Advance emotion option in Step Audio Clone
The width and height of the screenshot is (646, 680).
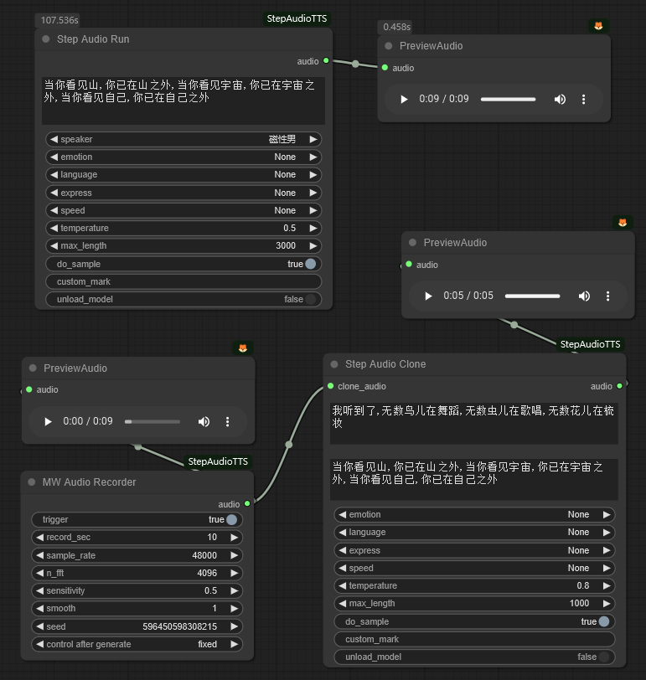(607, 515)
